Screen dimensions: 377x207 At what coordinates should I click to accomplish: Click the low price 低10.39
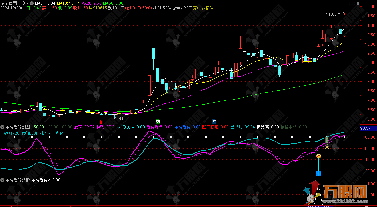point(65,8)
